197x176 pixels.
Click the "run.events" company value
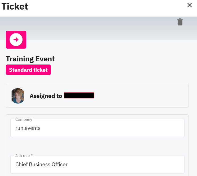click(28, 128)
